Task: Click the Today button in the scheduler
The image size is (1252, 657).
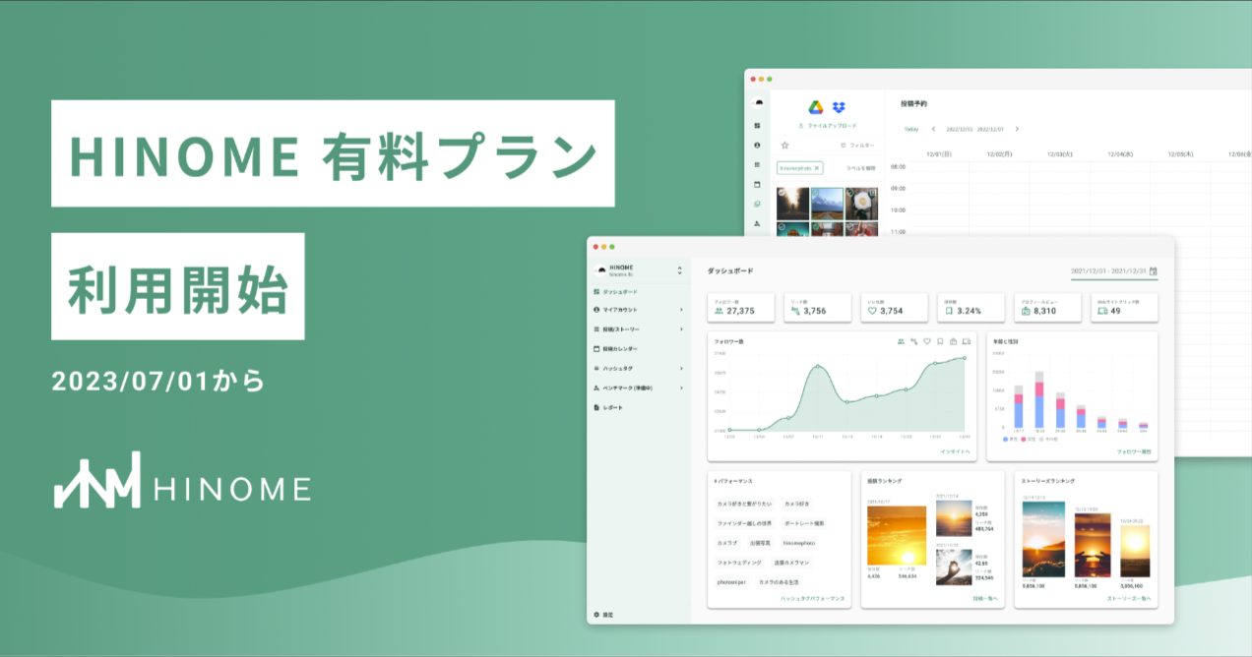Action: point(911,129)
